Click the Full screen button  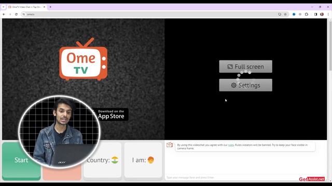(x=245, y=67)
